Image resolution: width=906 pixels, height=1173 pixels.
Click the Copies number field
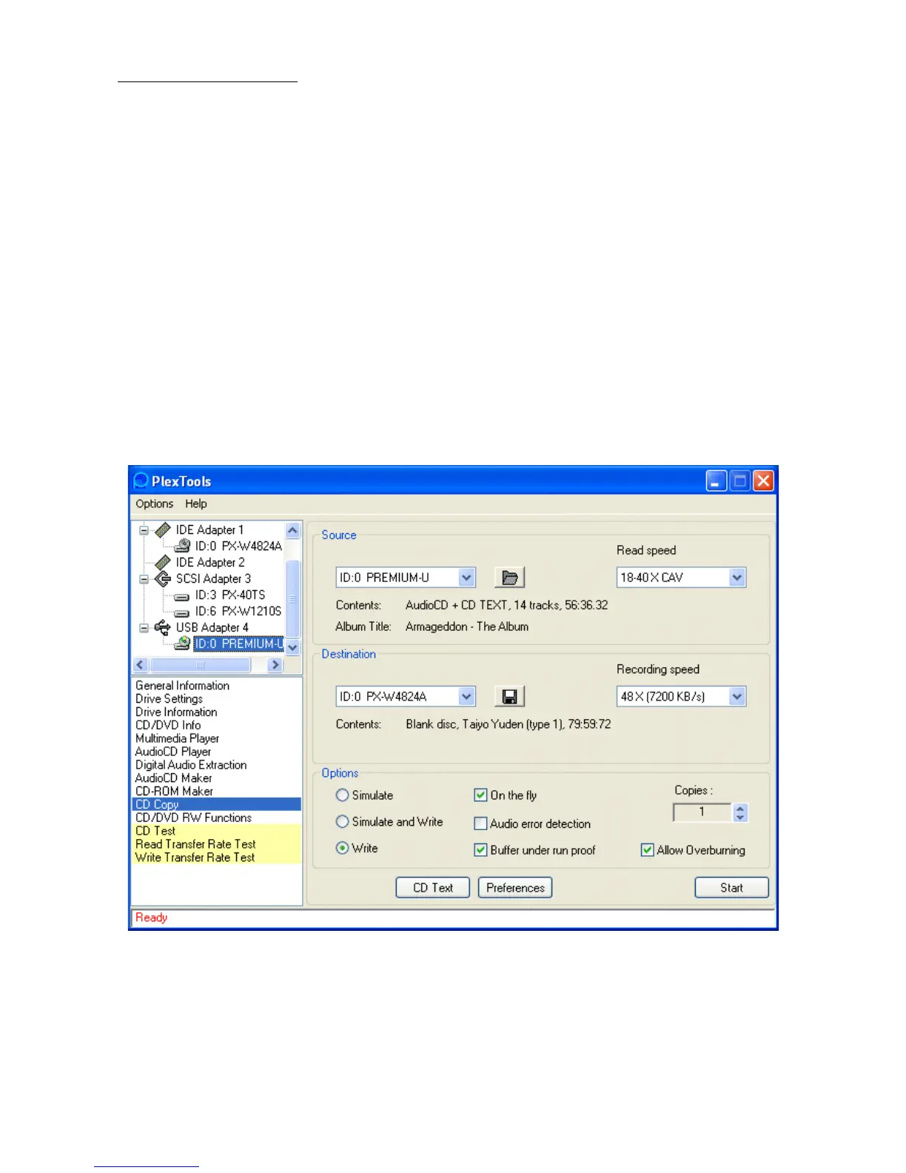(x=702, y=812)
